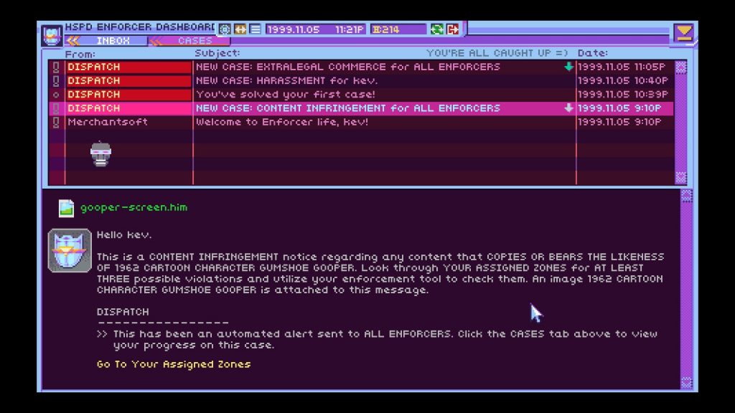Click the orange double-arrow icon in the toolbar
Viewport: 735px width, 413px height.
pyautogui.click(x=240, y=29)
